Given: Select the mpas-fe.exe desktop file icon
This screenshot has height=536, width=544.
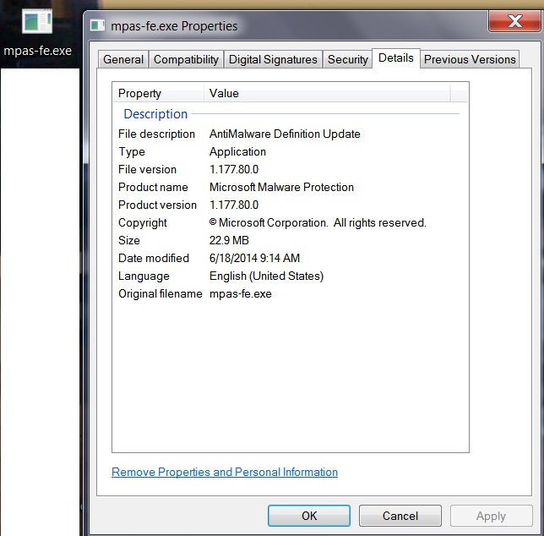Looking at the screenshot, I should point(37,21).
